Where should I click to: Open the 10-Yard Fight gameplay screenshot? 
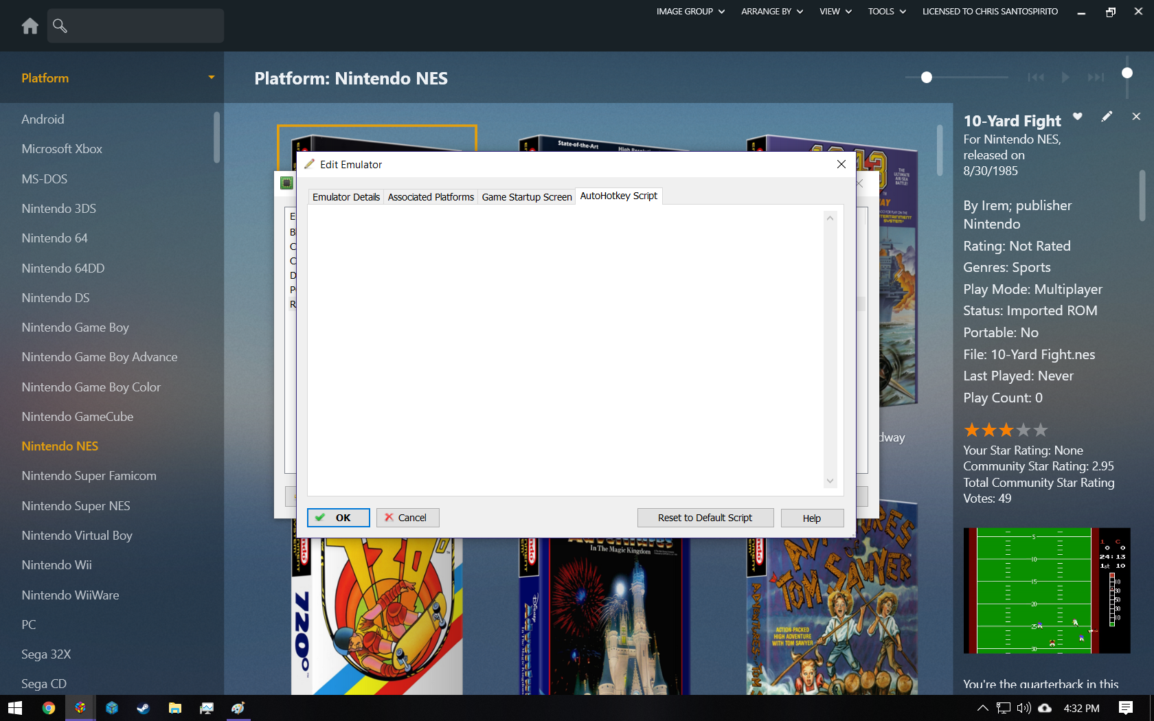(x=1047, y=591)
